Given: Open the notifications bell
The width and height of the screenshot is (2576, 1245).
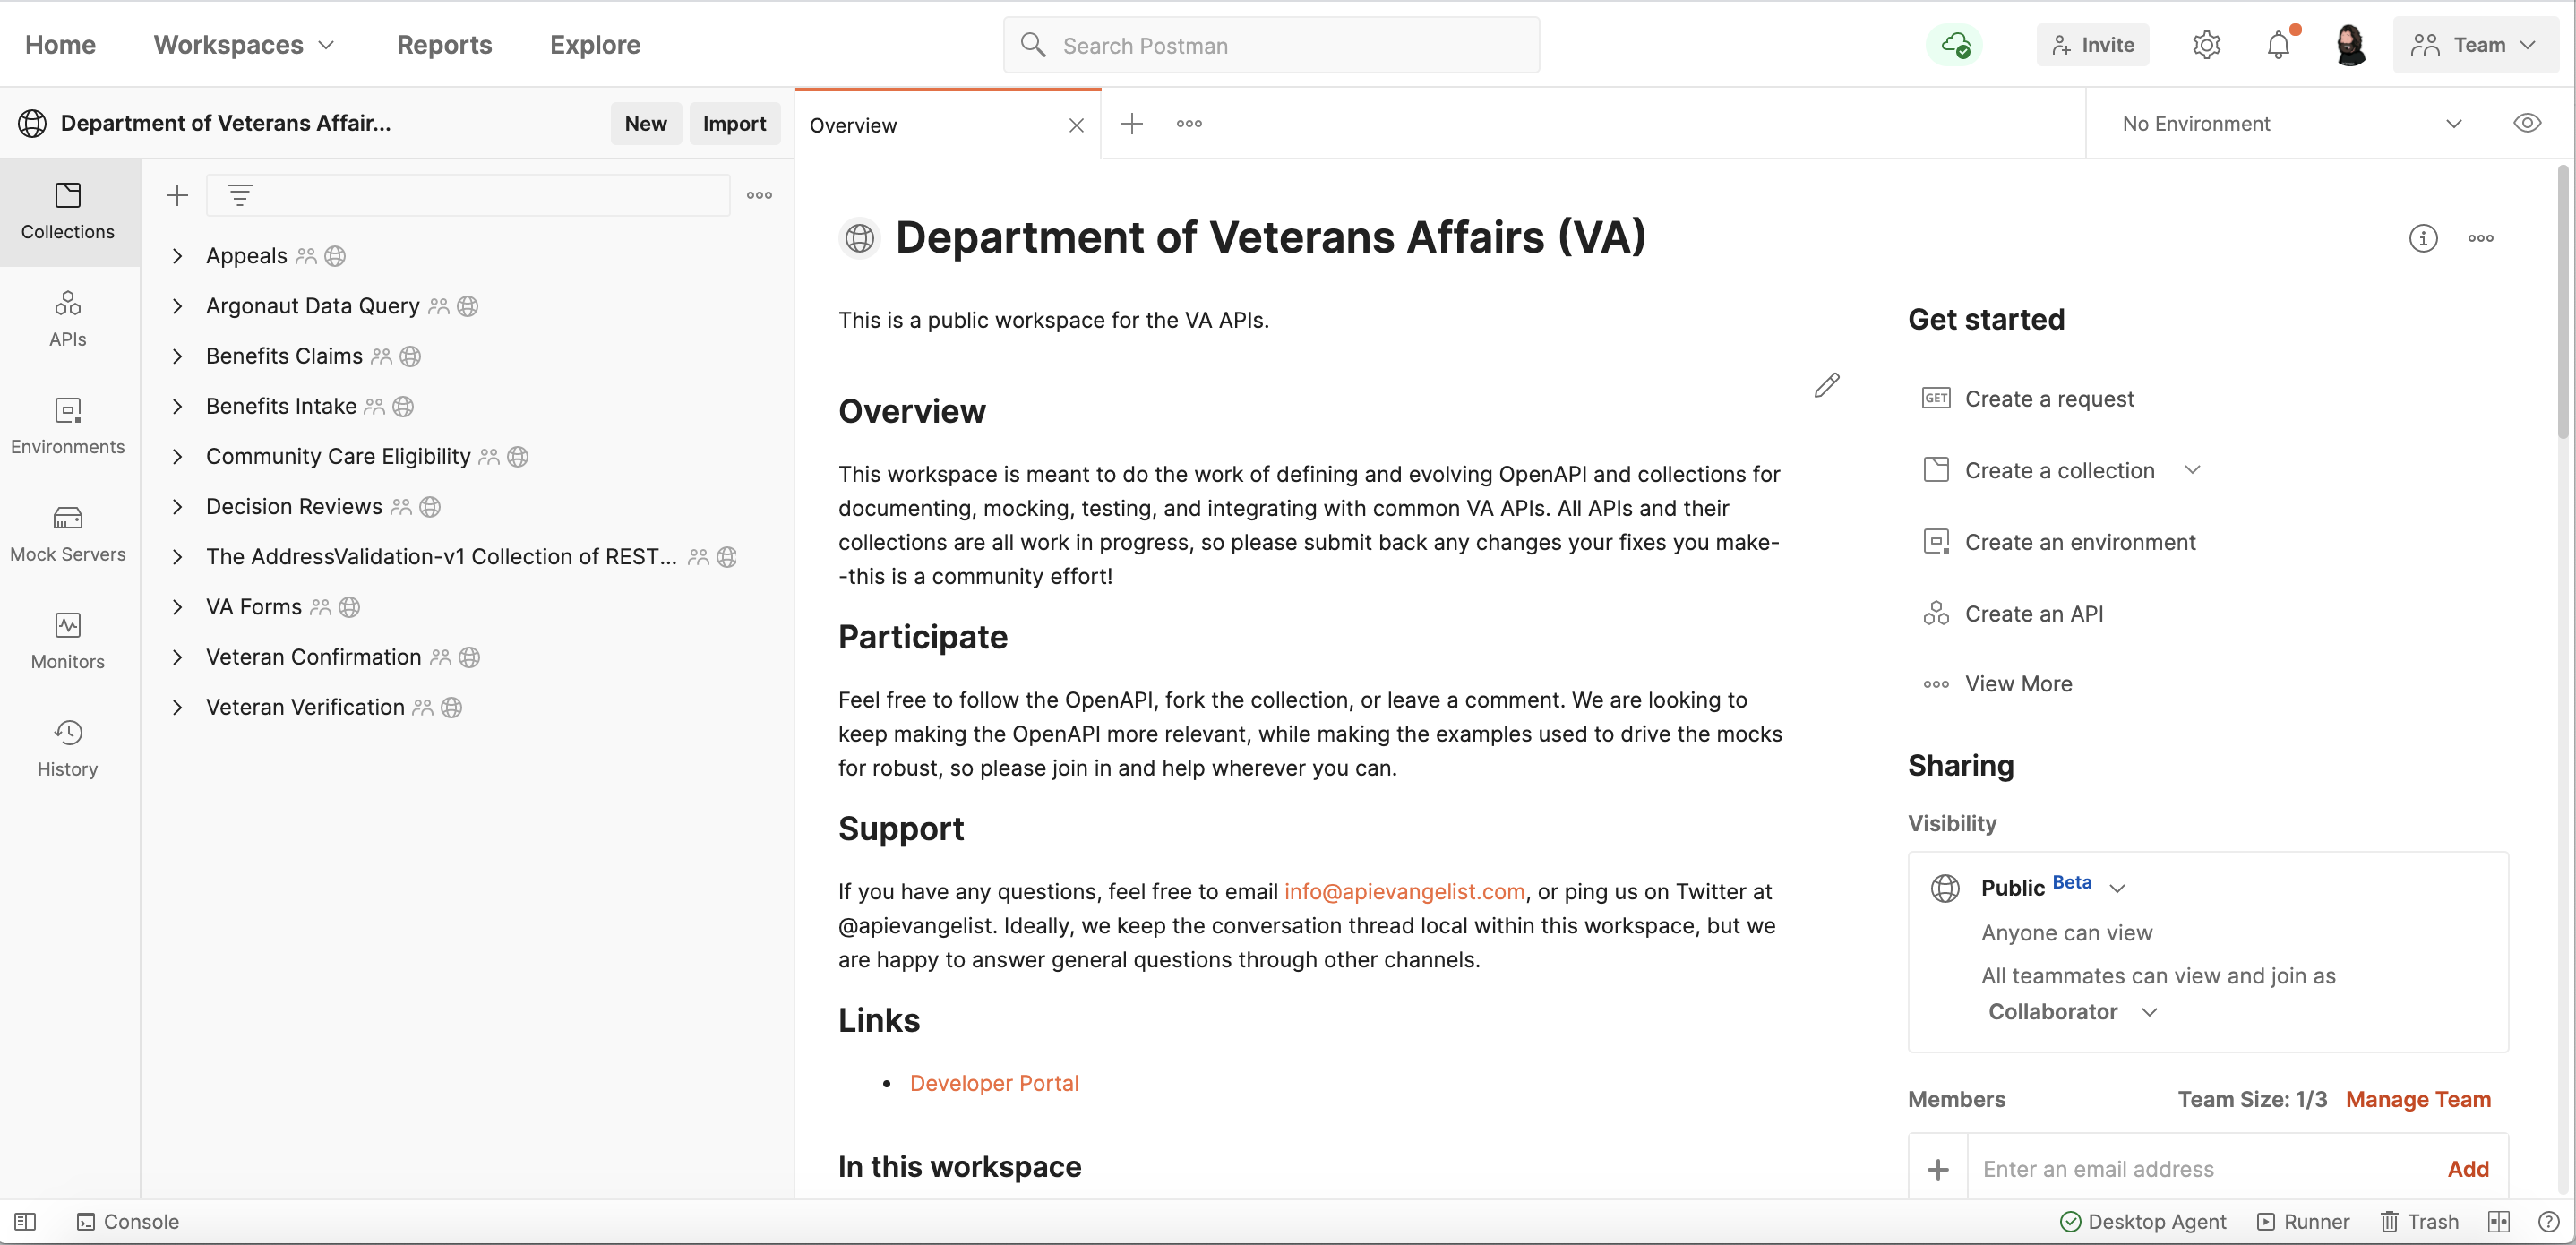Looking at the screenshot, I should click(x=2278, y=45).
